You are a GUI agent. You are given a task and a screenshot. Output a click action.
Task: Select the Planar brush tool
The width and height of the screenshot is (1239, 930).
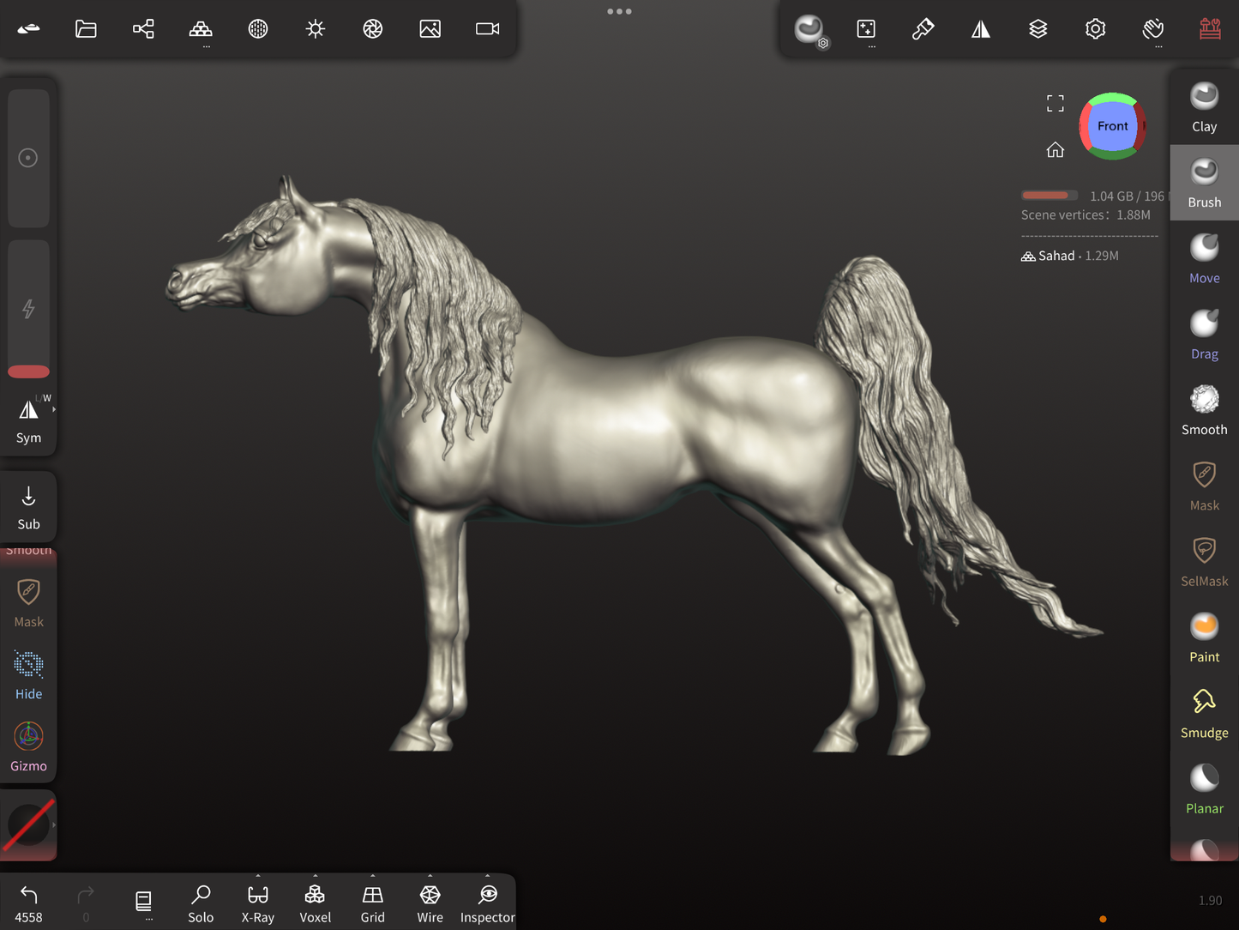(1204, 788)
